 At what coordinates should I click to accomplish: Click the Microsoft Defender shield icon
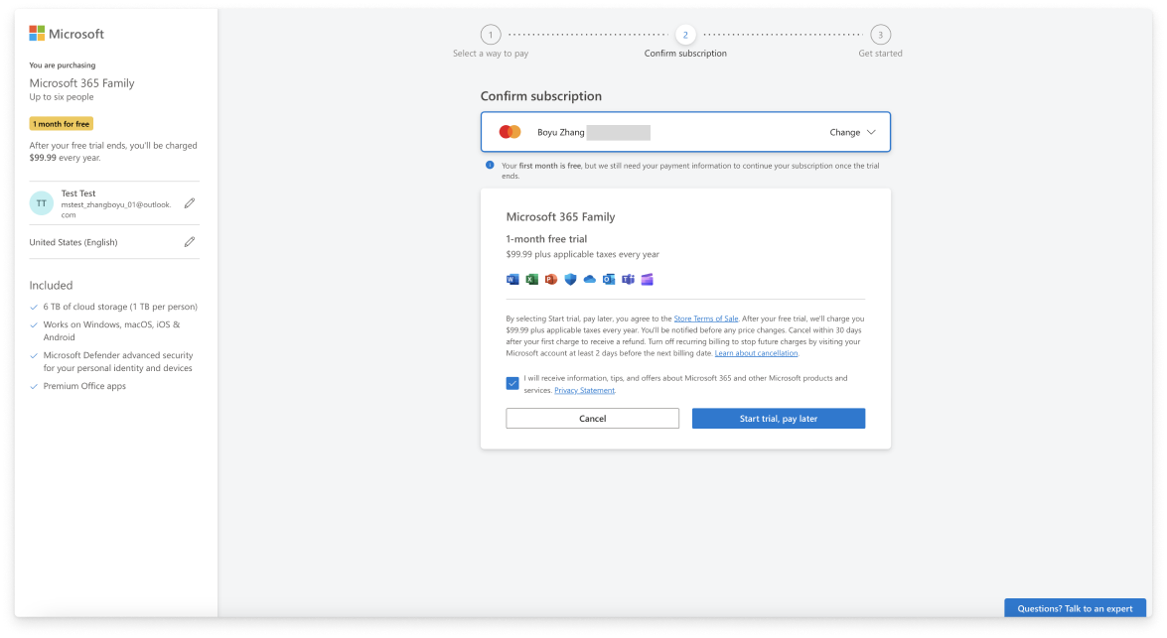570,280
